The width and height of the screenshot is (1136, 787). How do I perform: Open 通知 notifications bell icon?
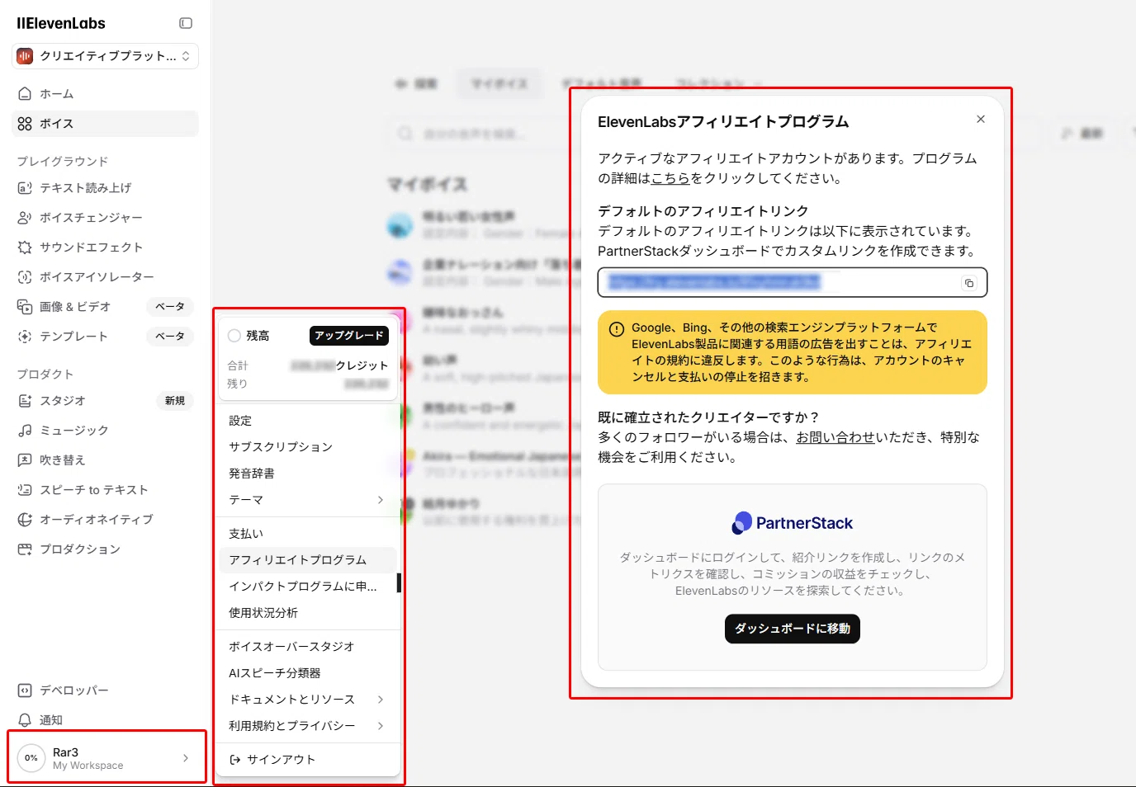coord(25,720)
